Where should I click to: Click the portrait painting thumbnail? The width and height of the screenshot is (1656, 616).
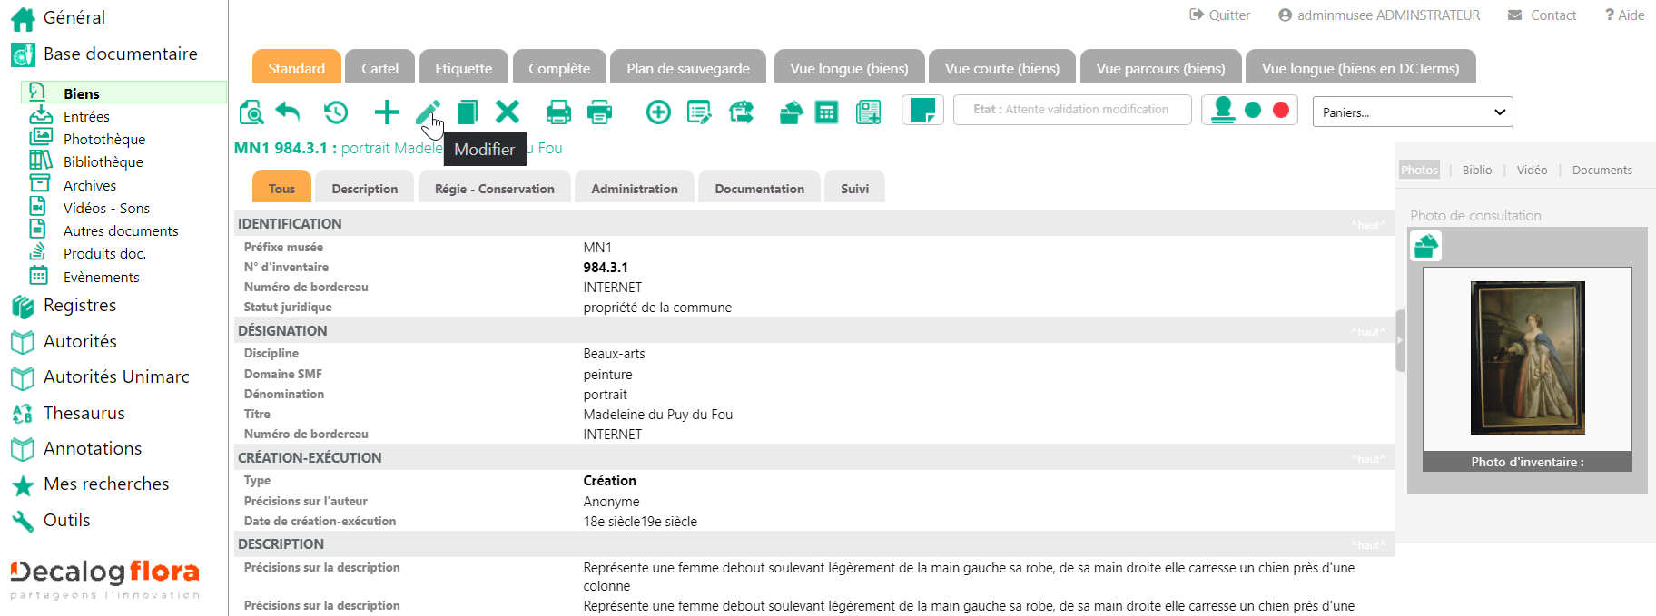[x=1527, y=357]
